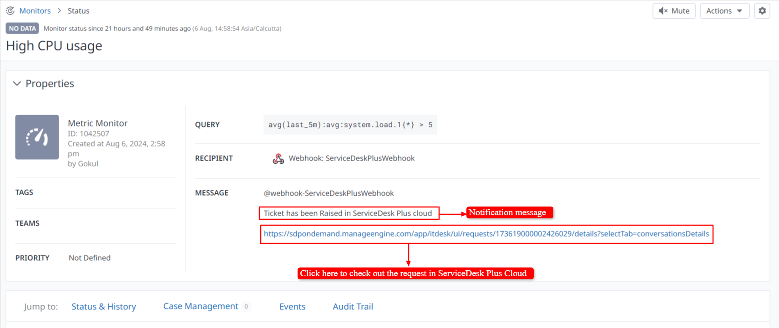This screenshot has height=328, width=779.
Task: Click the settings gear icon
Action: [x=762, y=11]
